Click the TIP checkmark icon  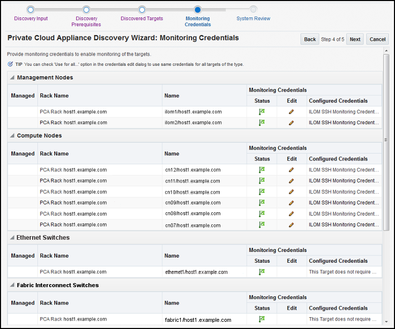[x=10, y=64]
